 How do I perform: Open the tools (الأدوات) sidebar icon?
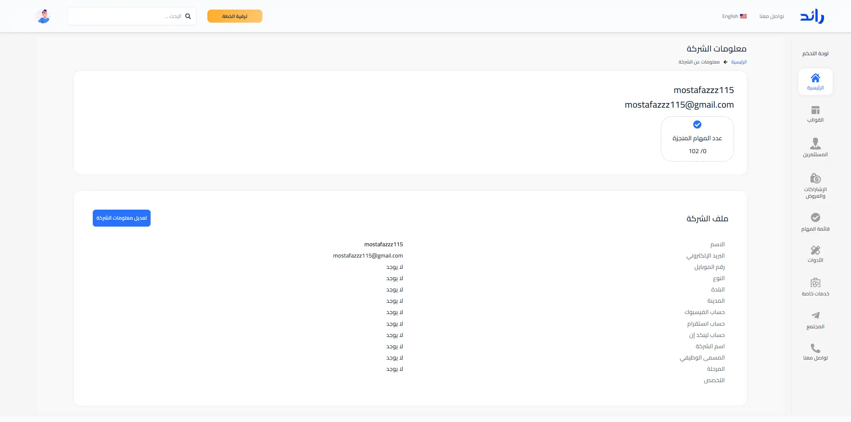coord(815,250)
